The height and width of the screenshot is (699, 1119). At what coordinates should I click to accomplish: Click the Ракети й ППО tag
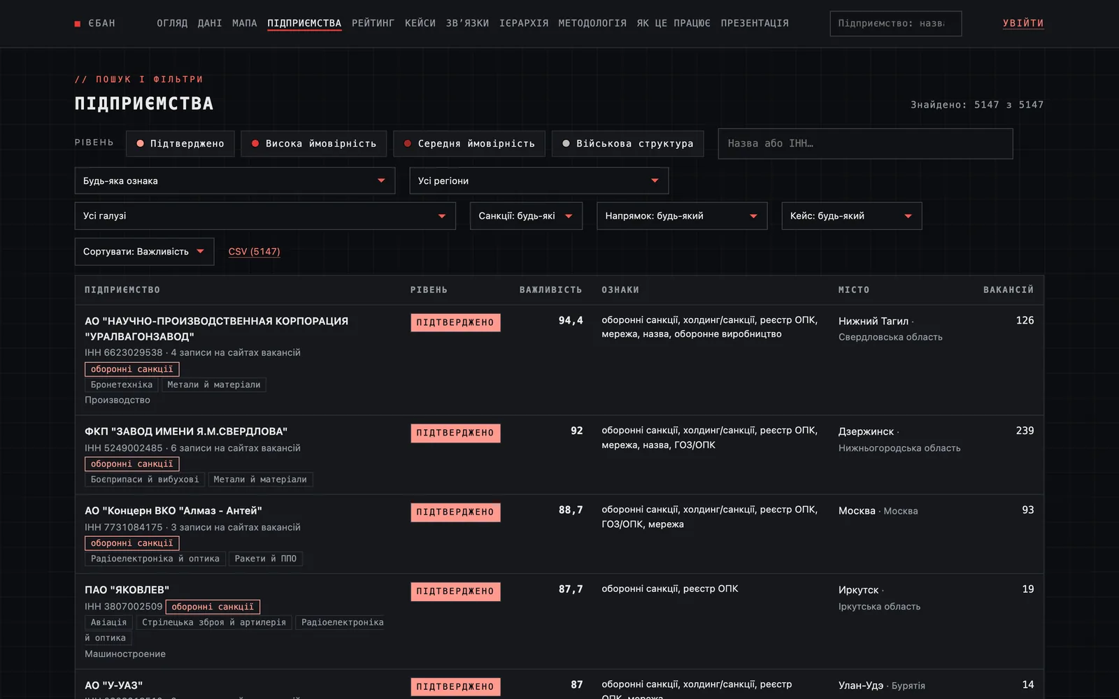click(266, 559)
